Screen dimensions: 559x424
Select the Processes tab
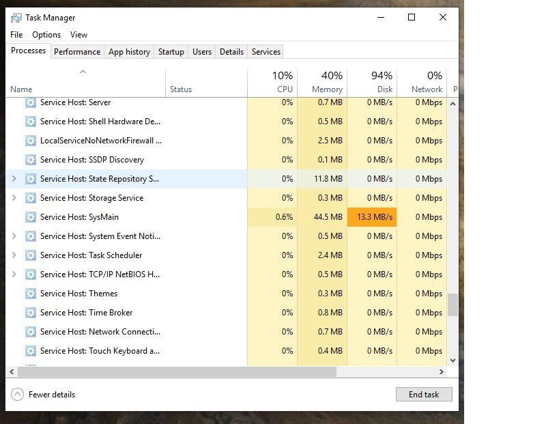[x=28, y=51]
